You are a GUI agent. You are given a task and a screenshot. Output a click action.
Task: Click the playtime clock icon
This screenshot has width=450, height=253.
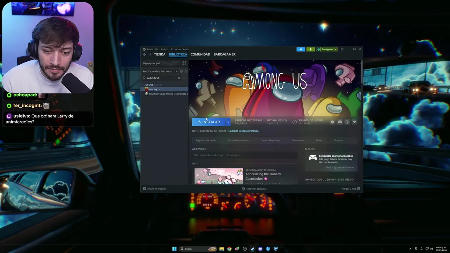[295, 122]
